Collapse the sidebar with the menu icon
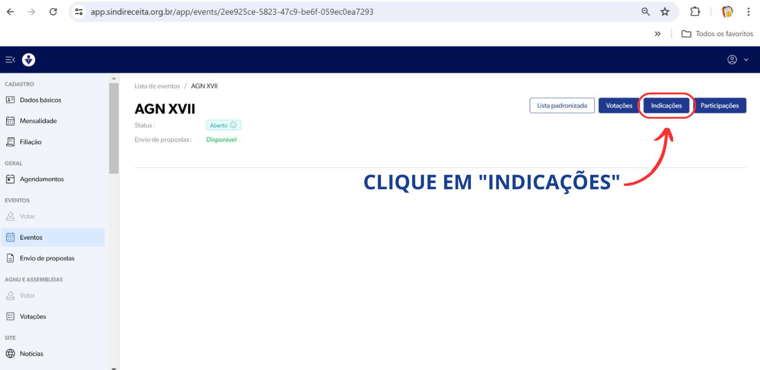The height and width of the screenshot is (370, 760). [10, 60]
